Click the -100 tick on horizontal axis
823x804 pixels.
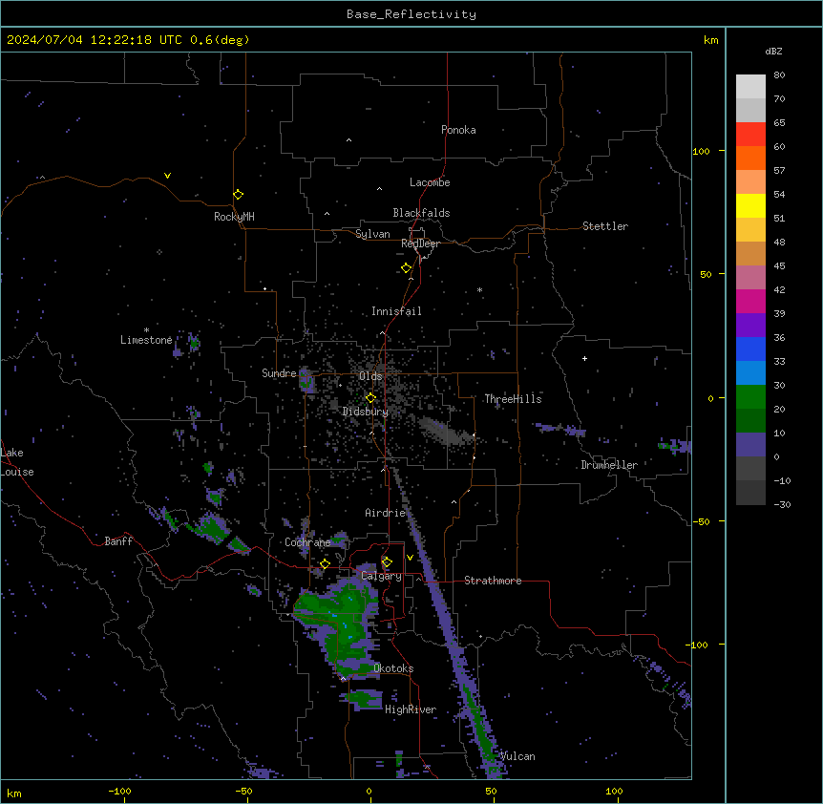point(119,791)
